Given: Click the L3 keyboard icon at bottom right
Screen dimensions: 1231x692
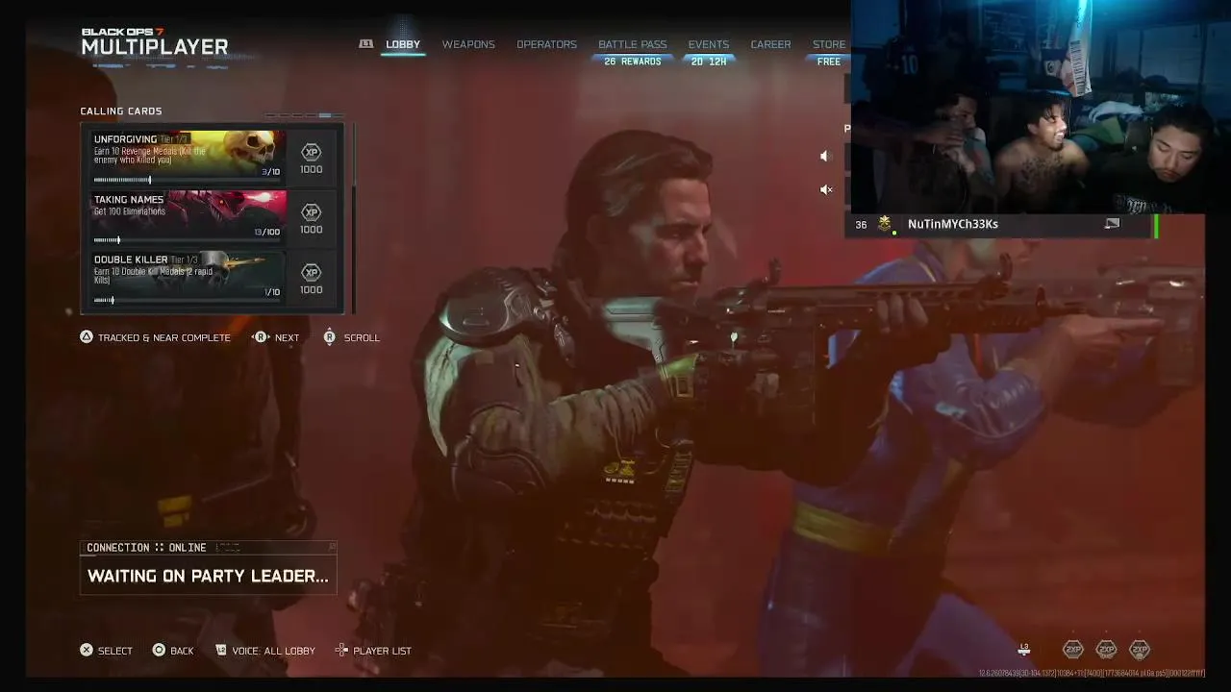Looking at the screenshot, I should pyautogui.click(x=1024, y=650).
